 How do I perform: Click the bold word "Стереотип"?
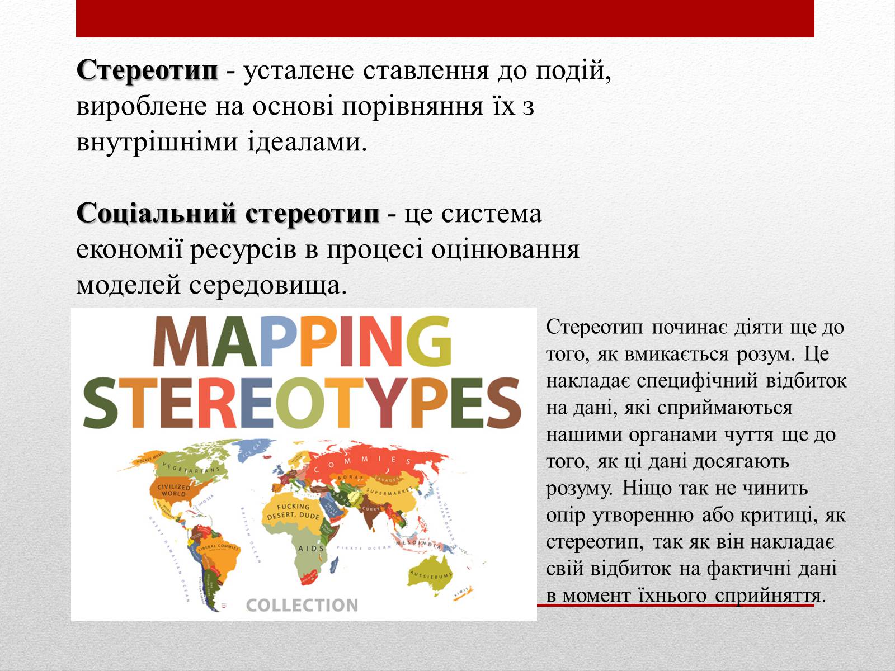click(147, 71)
